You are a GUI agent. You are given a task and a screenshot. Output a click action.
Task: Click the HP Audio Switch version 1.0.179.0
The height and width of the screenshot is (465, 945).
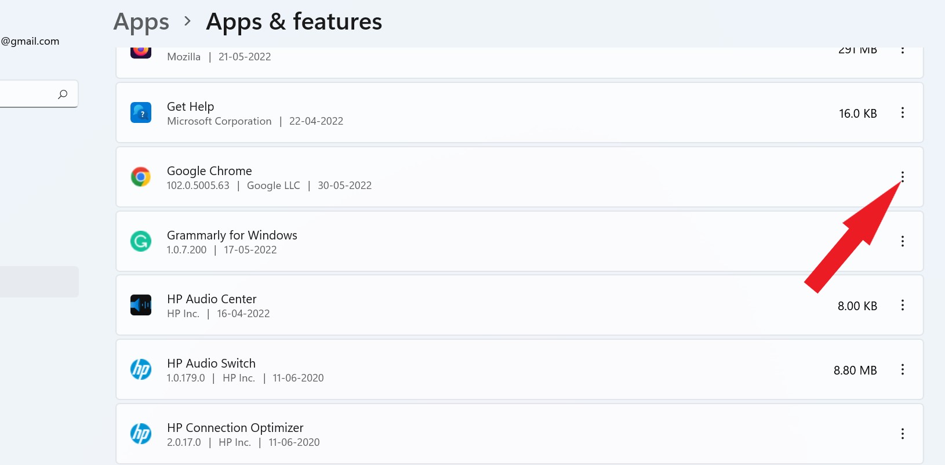point(186,378)
